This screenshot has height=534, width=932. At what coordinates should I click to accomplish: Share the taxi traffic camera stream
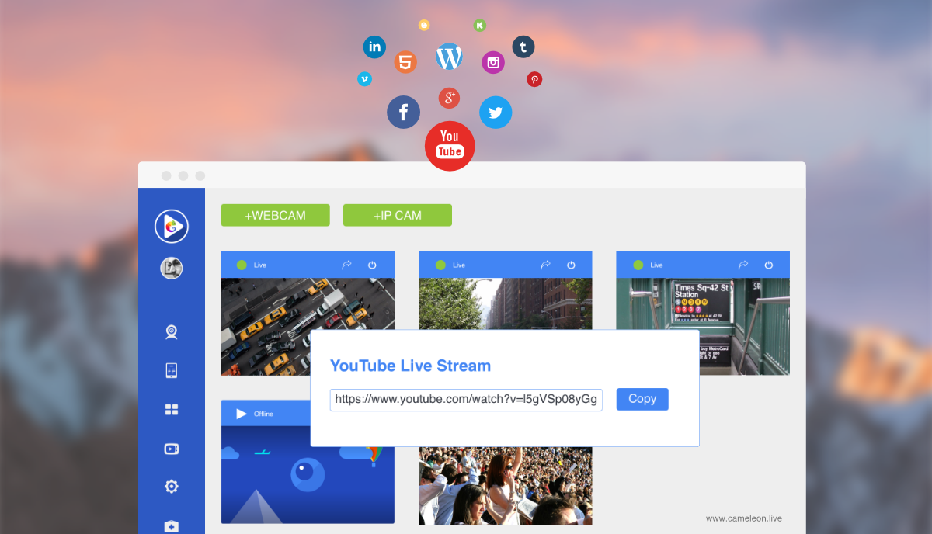347,265
